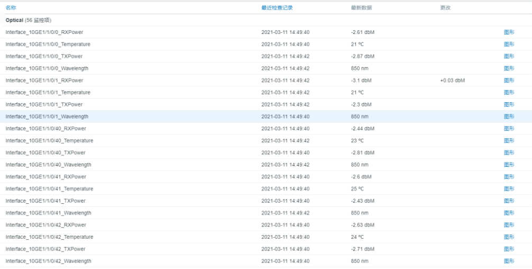The width and height of the screenshot is (532, 269).
Task: Collapse the Optical (56 监控项) group
Action: pyautogui.click(x=28, y=20)
